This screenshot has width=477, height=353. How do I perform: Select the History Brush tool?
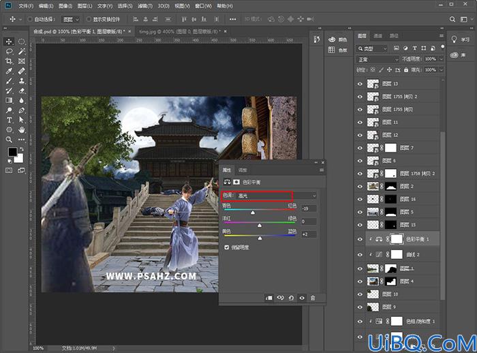point(9,91)
